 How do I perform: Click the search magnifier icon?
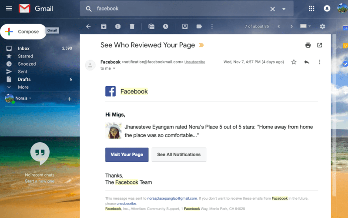[89, 9]
